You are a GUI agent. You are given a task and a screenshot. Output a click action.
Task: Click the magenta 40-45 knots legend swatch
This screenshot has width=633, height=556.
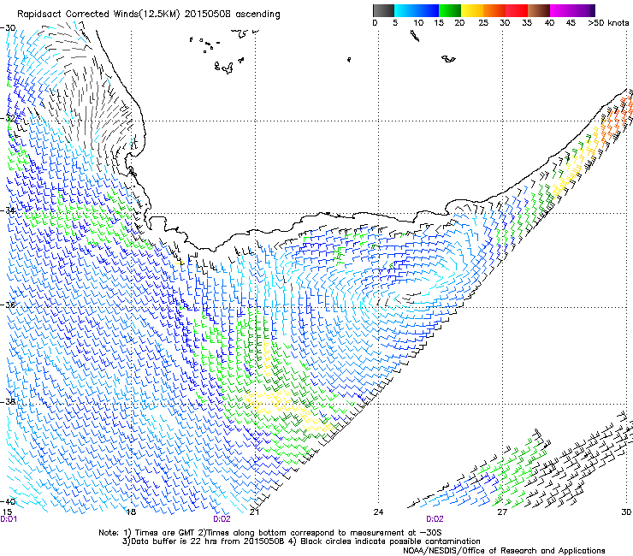[561, 10]
